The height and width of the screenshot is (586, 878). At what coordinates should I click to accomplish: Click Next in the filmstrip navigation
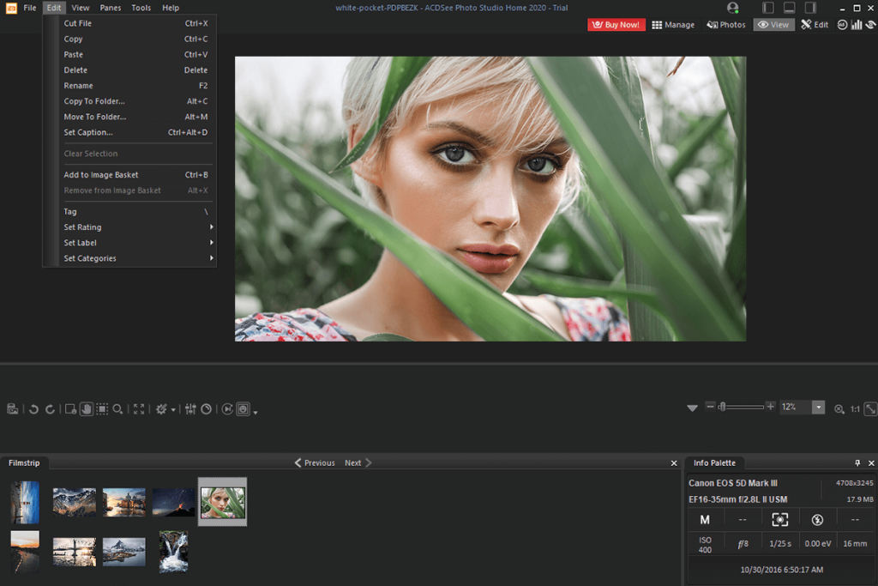point(354,462)
